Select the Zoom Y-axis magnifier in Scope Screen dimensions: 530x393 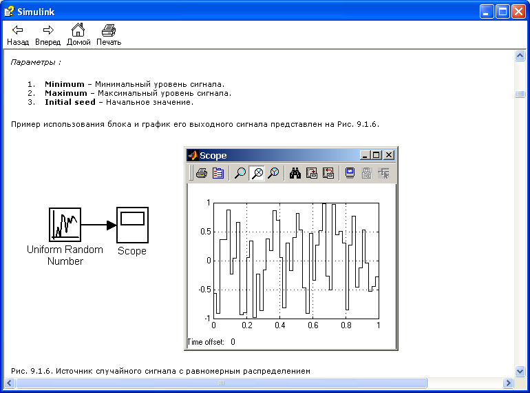pos(273,173)
